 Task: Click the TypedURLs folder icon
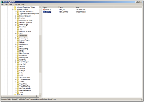click(x=18, y=84)
